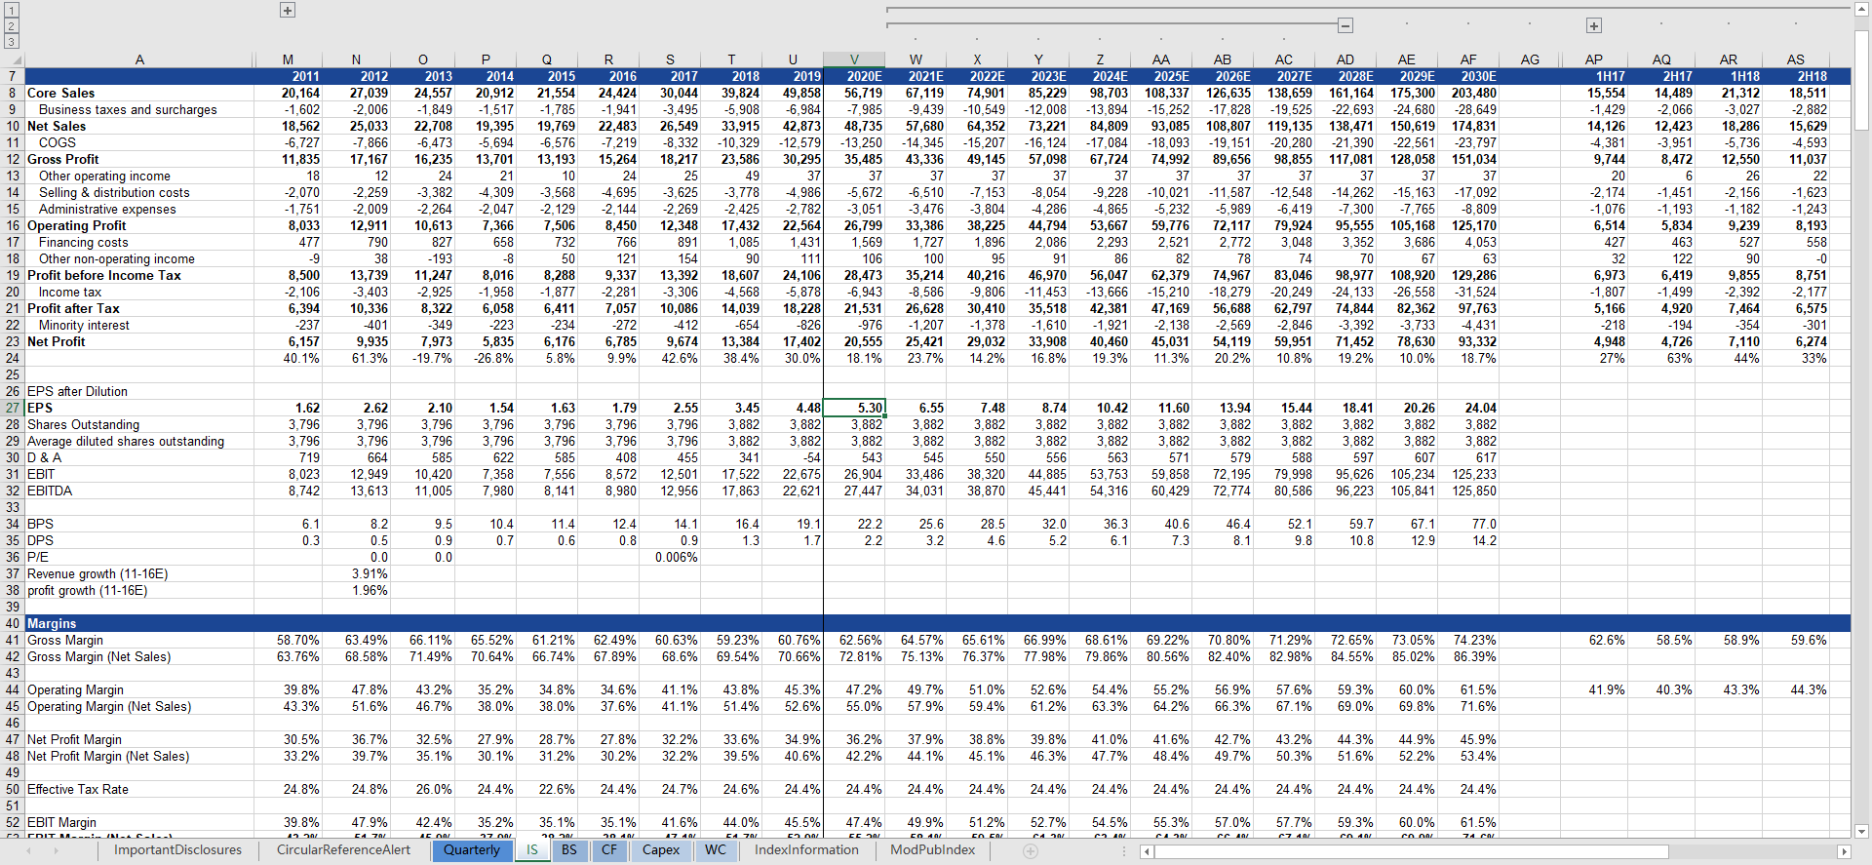Click vertical scrollbar up arrow

click(1861, 10)
